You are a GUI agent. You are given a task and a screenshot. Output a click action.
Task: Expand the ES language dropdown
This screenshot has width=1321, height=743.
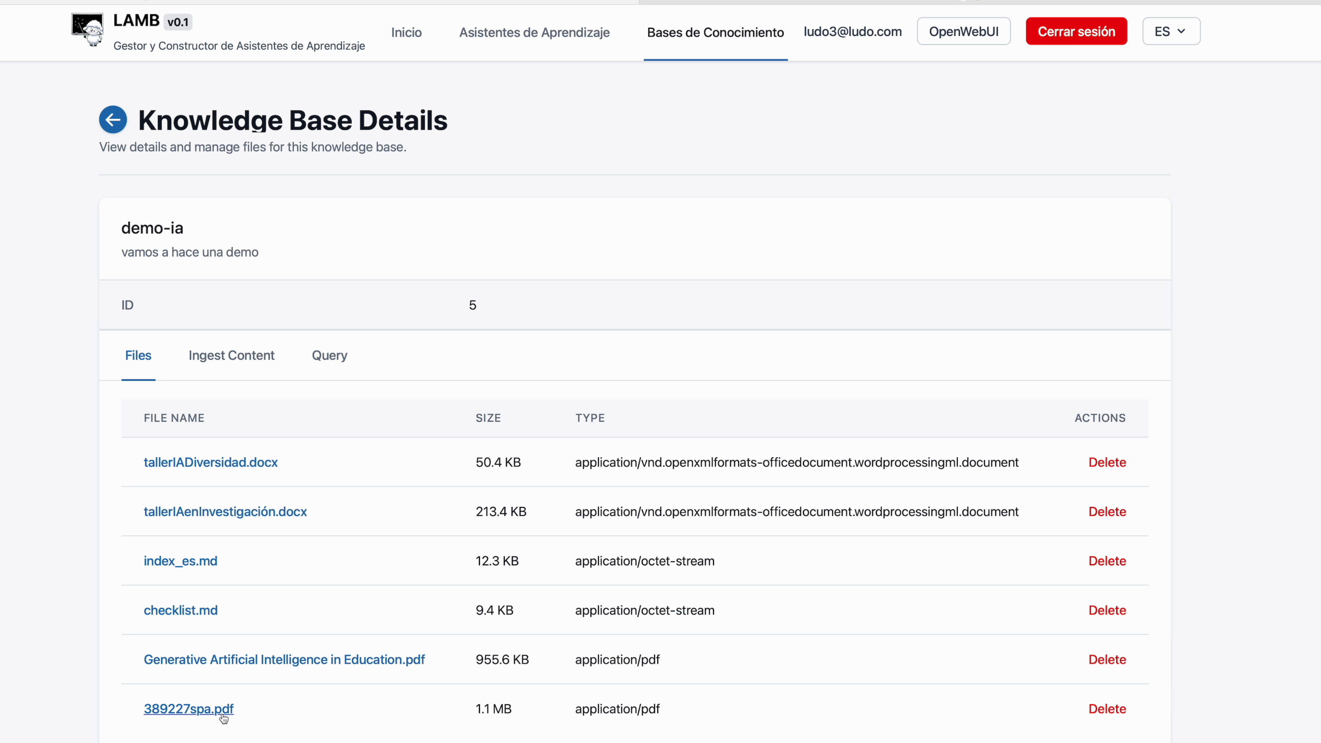coord(1171,32)
